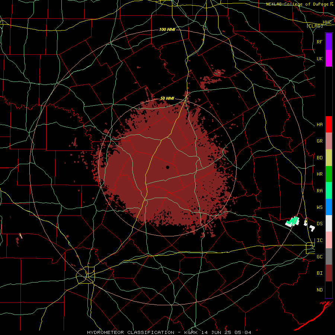This screenshot has height=335, width=335.
Task: Click the HA red legend swatch
Action: tap(329, 124)
